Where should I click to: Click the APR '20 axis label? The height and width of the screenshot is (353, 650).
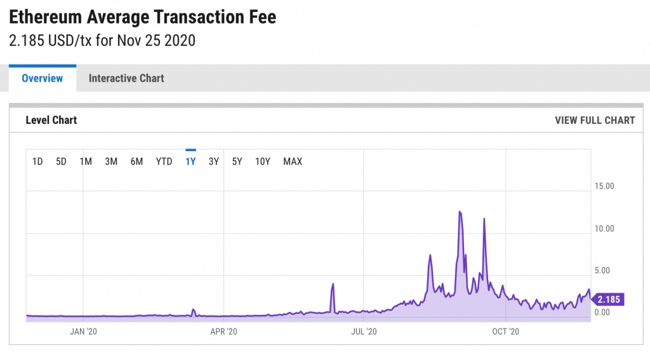[223, 331]
